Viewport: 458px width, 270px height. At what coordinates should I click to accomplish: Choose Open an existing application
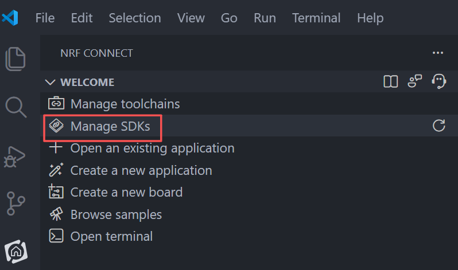tap(153, 148)
